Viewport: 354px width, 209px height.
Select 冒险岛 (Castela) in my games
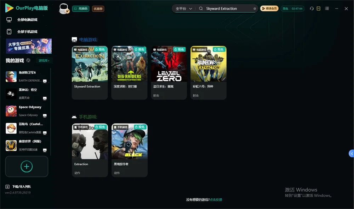pyautogui.click(x=27, y=128)
